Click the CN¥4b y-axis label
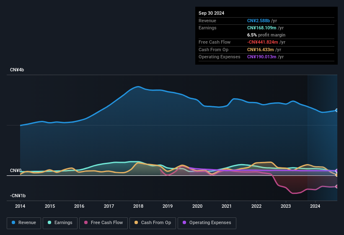Screen dimensions: 344x235 tap(17, 70)
